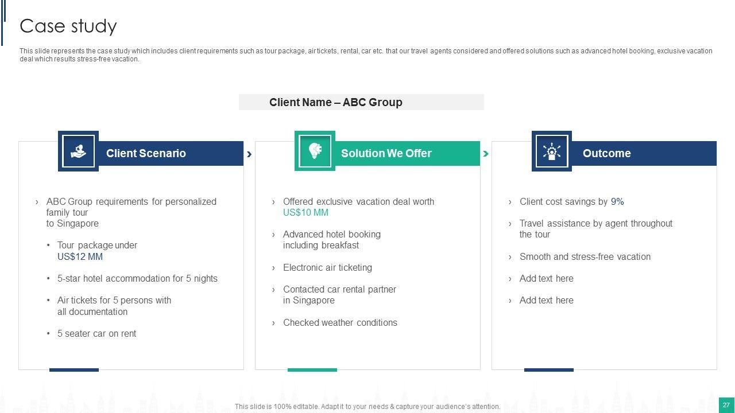Click the green US$10 MM deal value
Screen dimensions: 735x413
(x=305, y=212)
